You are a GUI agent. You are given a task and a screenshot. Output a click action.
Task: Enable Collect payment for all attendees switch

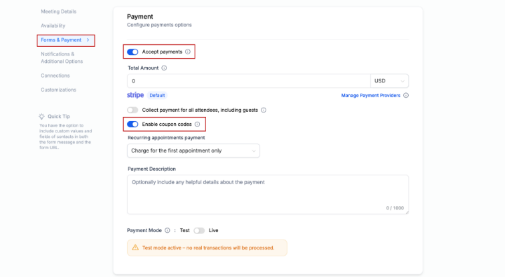[x=132, y=110]
